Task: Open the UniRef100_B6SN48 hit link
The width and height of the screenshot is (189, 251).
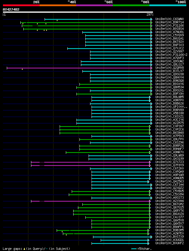Action: 170,133
